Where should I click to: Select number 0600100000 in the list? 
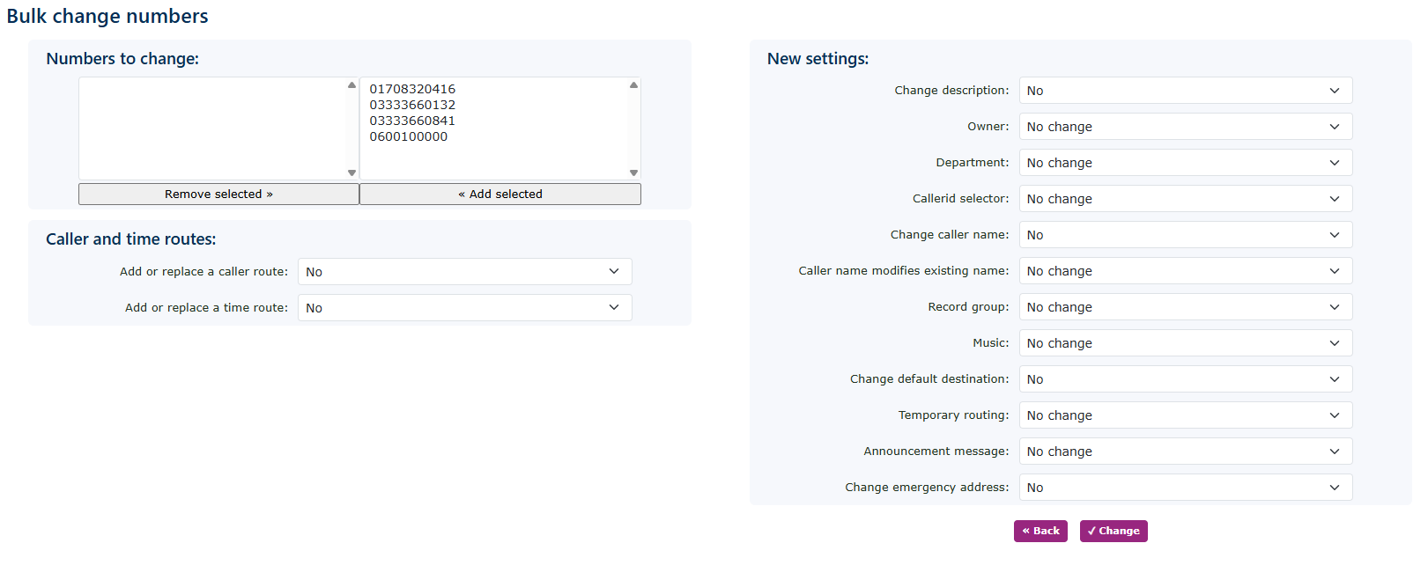pyautogui.click(x=409, y=136)
